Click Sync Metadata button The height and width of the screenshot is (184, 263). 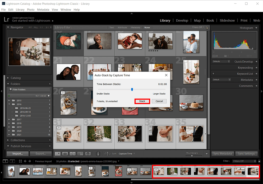222,154
